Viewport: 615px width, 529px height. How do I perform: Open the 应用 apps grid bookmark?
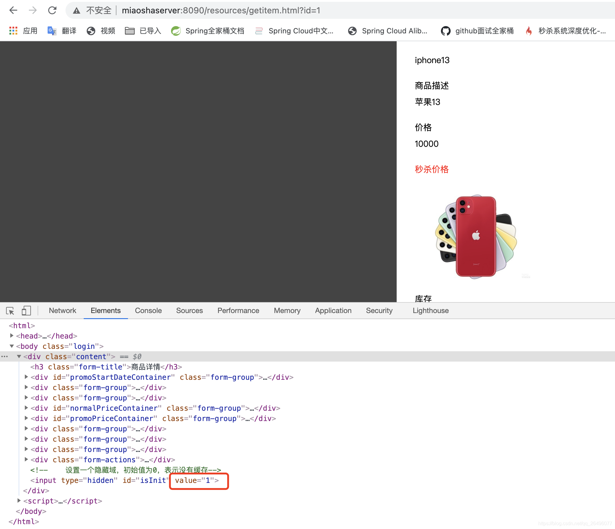point(23,31)
